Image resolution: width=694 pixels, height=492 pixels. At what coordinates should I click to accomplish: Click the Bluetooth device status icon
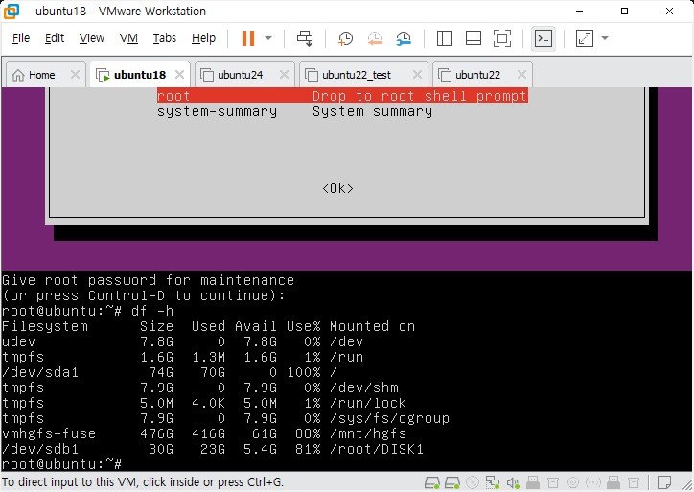point(593,482)
